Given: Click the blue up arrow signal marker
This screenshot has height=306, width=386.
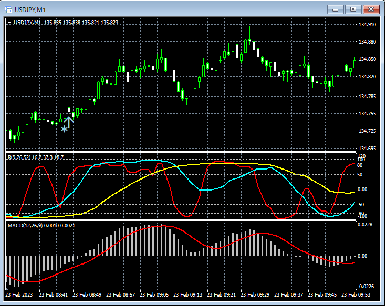Looking at the screenshot, I should [x=69, y=121].
